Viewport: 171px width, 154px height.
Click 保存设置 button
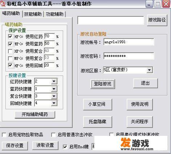point(15,146)
